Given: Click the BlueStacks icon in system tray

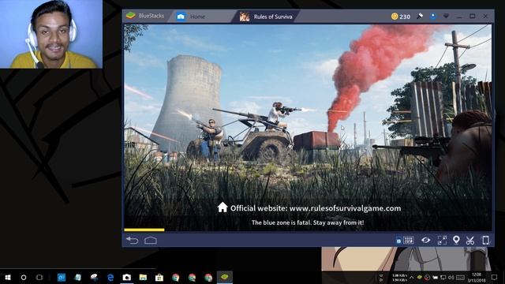Looking at the screenshot, I should point(419,277).
